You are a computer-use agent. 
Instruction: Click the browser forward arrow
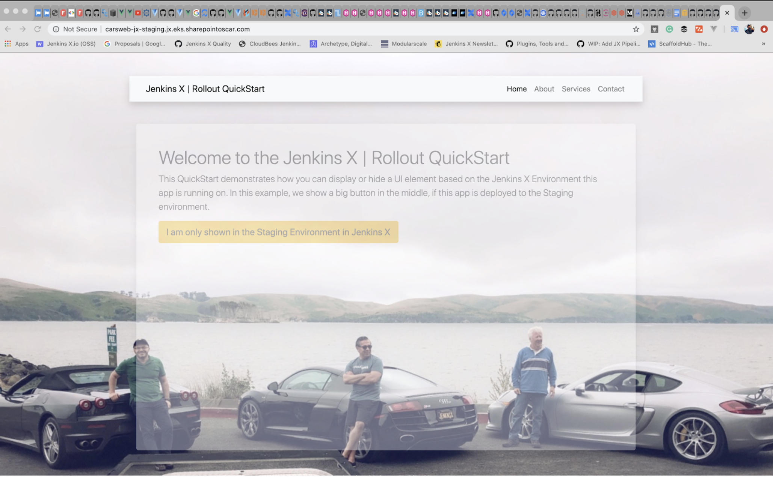tap(23, 29)
